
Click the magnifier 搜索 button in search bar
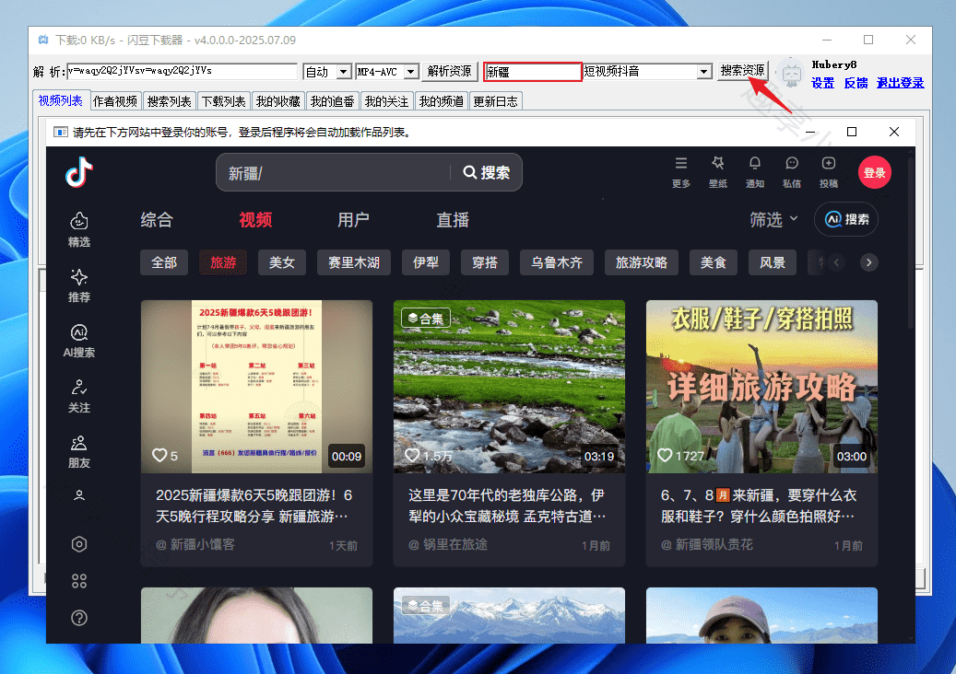click(x=487, y=172)
